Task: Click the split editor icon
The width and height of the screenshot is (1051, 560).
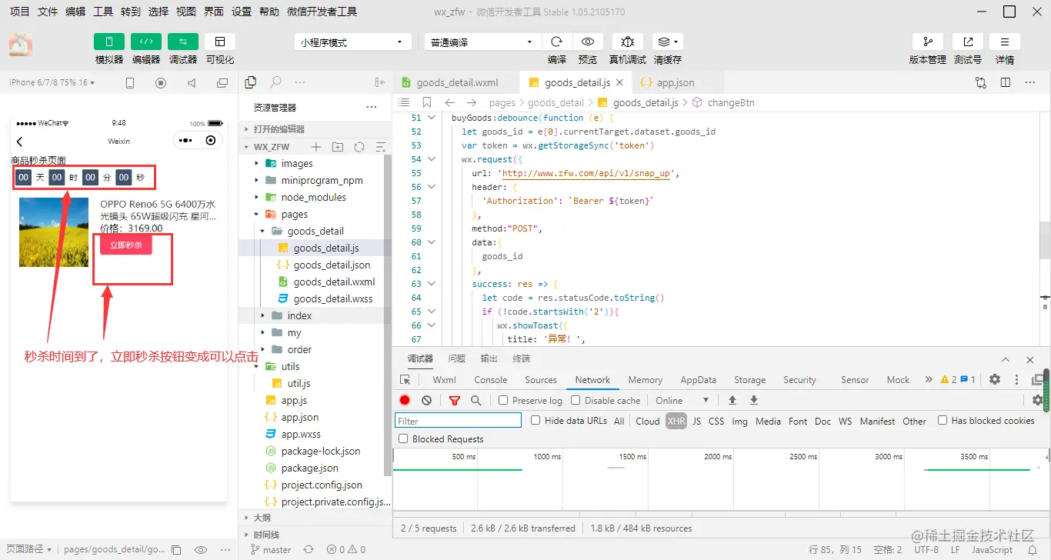Action: click(x=1006, y=82)
